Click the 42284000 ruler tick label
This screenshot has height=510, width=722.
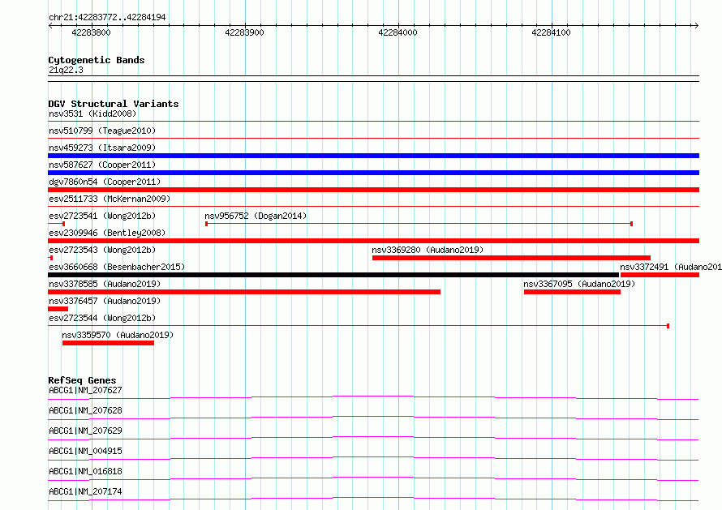pyautogui.click(x=398, y=32)
